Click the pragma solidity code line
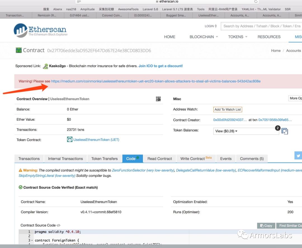This screenshot has width=302, height=248. click(58, 232)
